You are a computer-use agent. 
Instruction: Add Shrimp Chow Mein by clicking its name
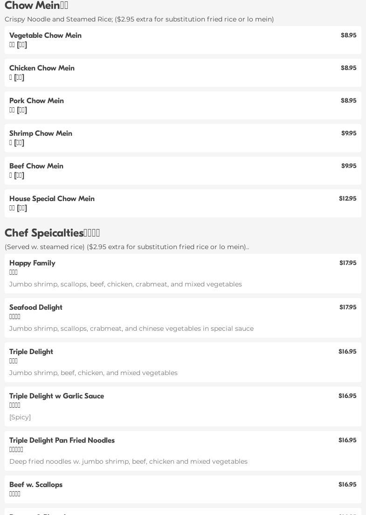click(41, 133)
